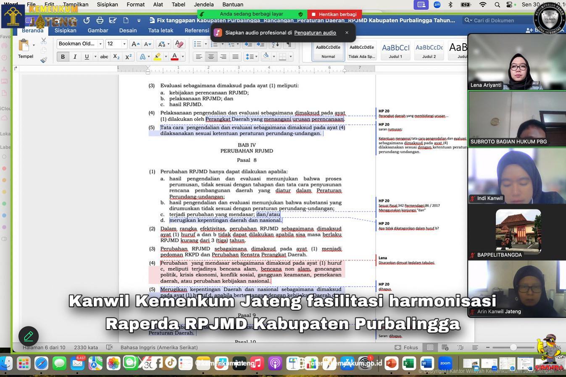Apply superscript formatting

(129, 57)
